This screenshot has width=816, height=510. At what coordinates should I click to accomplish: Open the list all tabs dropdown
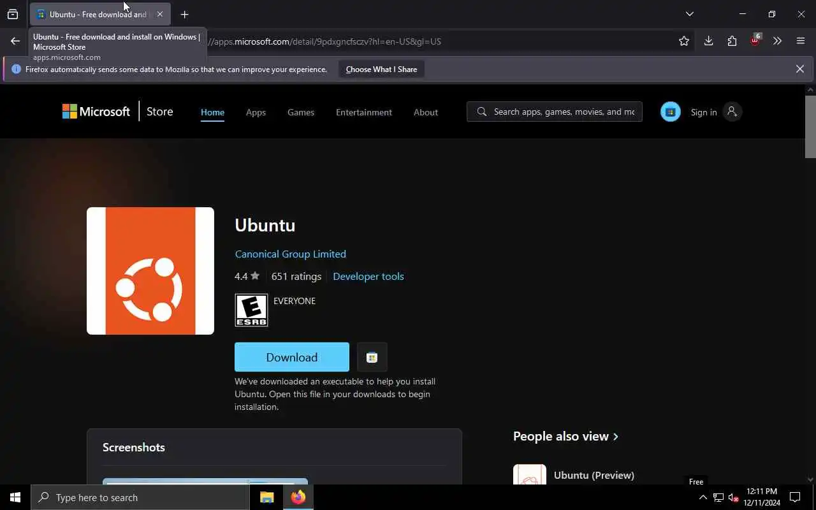coord(689,14)
